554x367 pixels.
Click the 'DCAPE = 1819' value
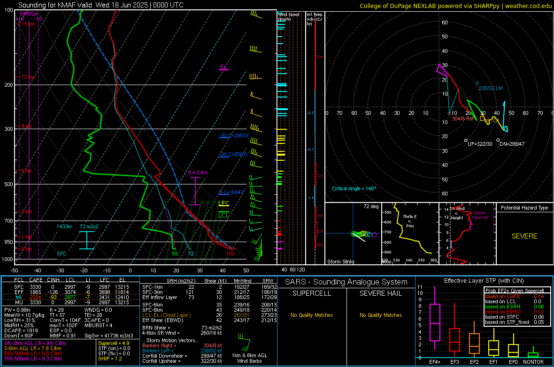pos(21,330)
